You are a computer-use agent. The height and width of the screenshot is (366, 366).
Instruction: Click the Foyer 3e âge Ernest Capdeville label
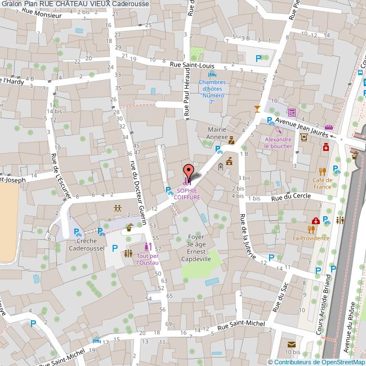pyautogui.click(x=195, y=248)
